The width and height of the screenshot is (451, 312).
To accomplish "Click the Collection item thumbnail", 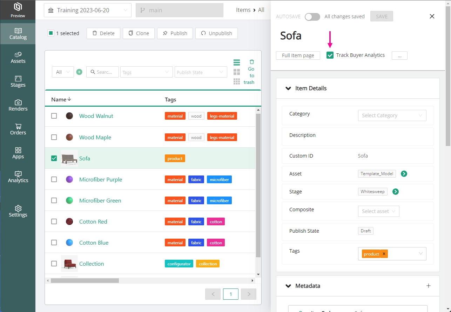I will 69,264.
